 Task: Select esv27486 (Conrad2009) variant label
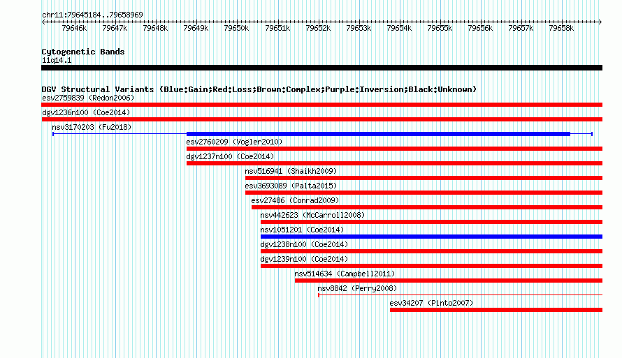pyautogui.click(x=295, y=200)
